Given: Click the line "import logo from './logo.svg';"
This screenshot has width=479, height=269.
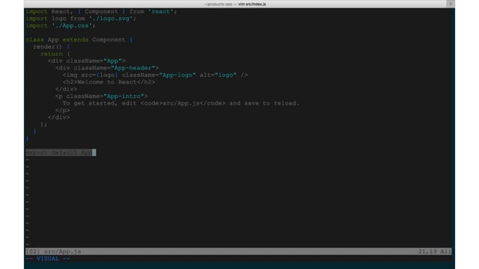Looking at the screenshot, I should tap(81, 19).
